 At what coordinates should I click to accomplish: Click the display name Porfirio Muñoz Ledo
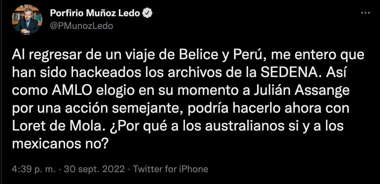click(95, 13)
